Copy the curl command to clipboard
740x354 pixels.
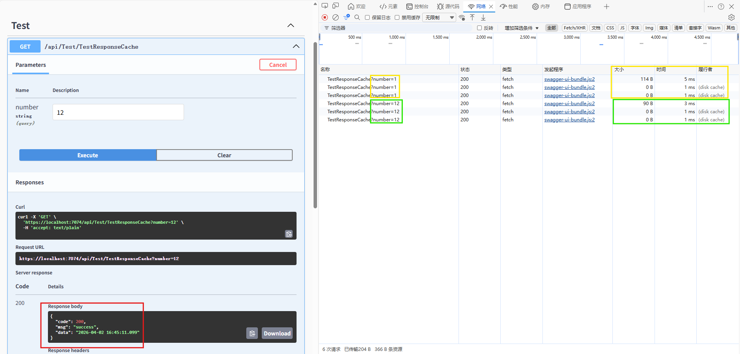tap(289, 234)
